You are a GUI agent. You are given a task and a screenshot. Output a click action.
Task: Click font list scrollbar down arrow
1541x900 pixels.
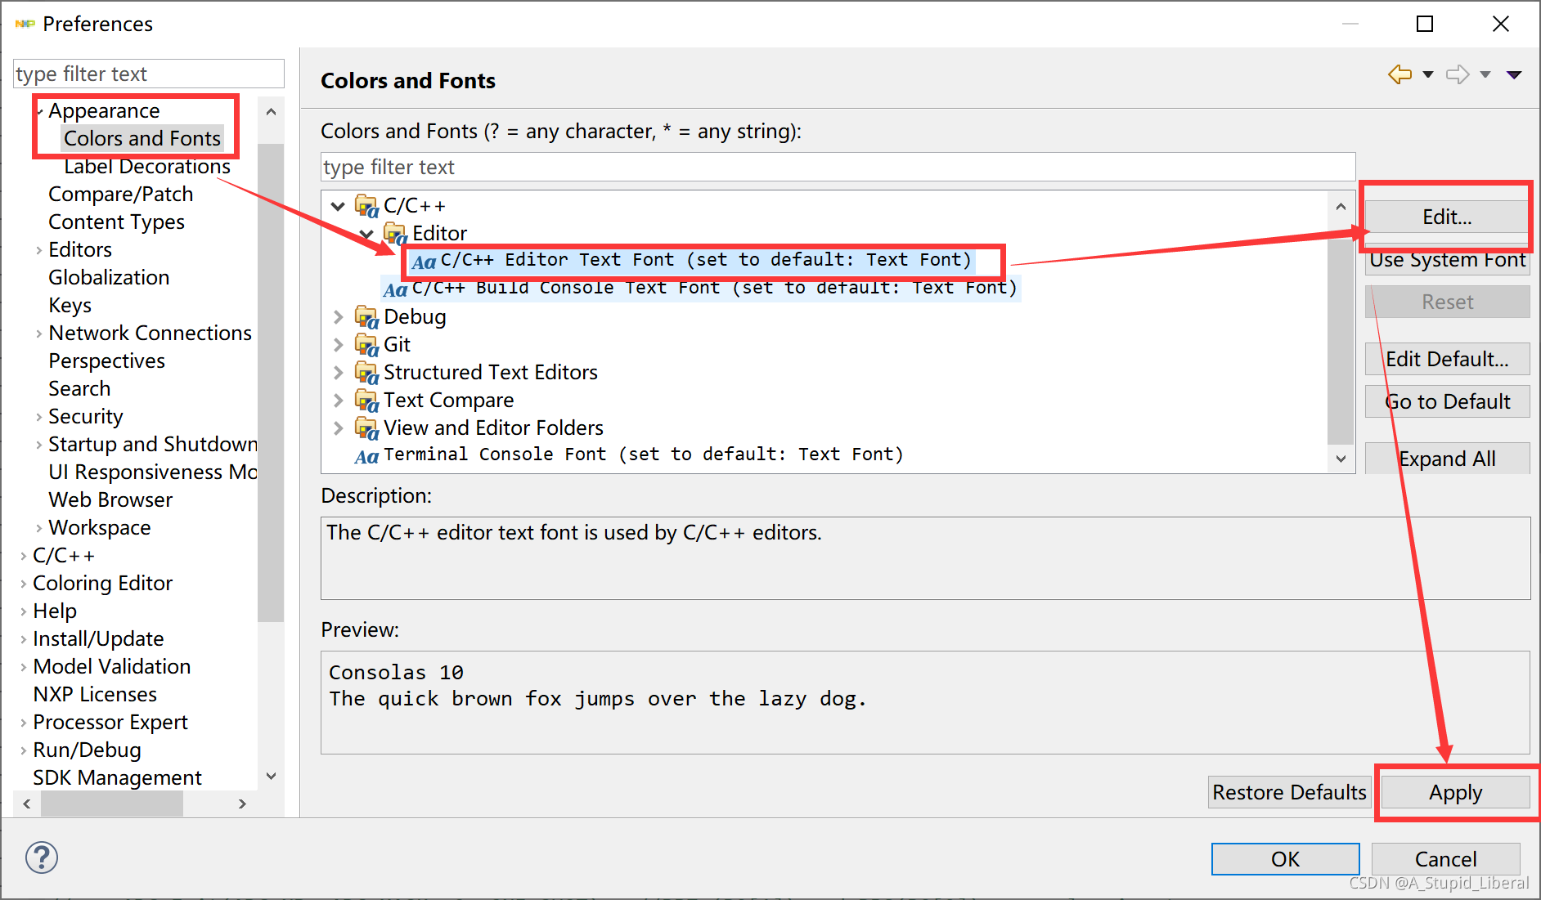[x=1341, y=459]
